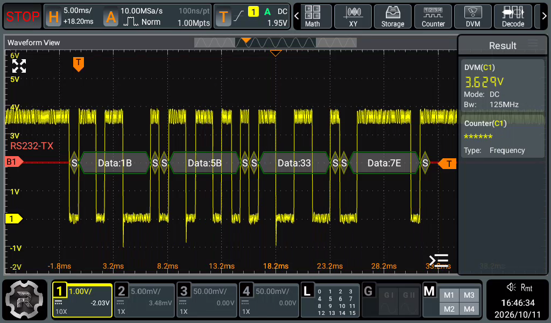The image size is (551, 323).
Task: Open the Math function menu
Action: point(313,17)
